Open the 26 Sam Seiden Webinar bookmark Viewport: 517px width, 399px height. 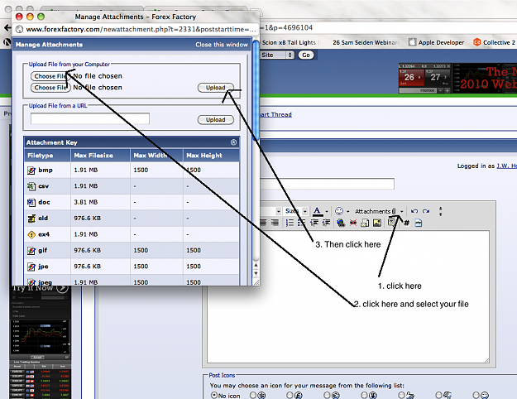[x=366, y=42]
